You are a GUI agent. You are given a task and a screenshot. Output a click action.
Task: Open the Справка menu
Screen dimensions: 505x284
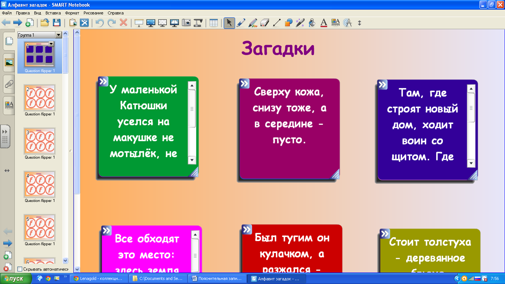[x=116, y=13]
